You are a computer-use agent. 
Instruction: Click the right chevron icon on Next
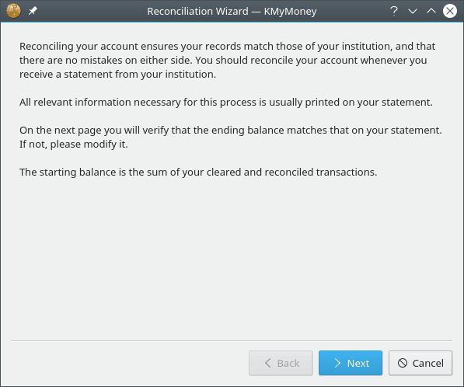pos(337,363)
